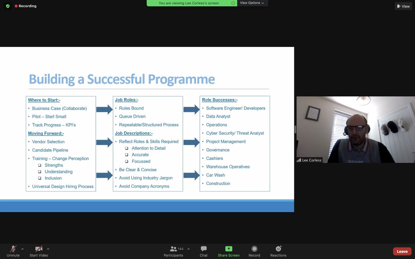This screenshot has width=415, height=259.
Task: Open the View layout button
Action: pyautogui.click(x=404, y=6)
